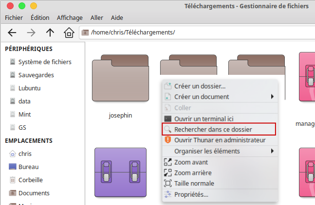
Task: Open a terminal here from context menu
Action: (x=220, y=119)
